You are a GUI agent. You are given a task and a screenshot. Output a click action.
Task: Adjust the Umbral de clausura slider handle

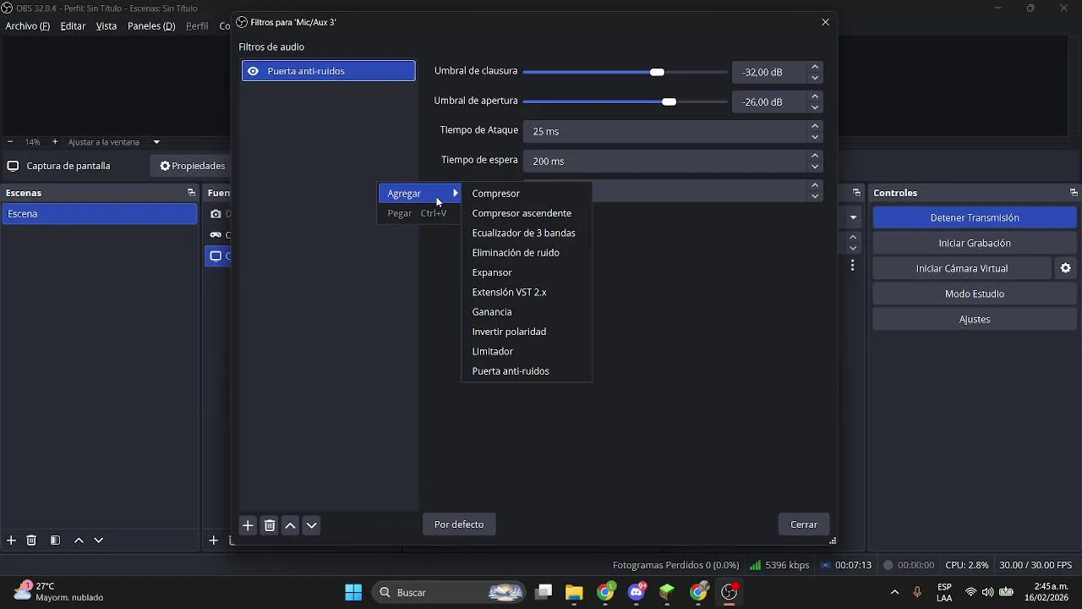pos(657,72)
